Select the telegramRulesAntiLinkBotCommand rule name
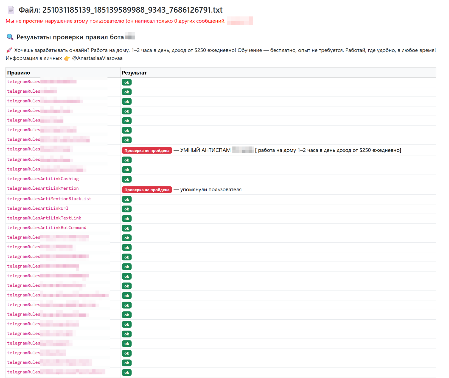This screenshot has height=378, width=449. pyautogui.click(x=47, y=228)
